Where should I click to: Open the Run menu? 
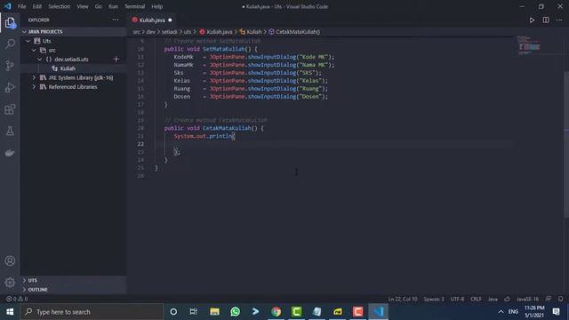113,6
